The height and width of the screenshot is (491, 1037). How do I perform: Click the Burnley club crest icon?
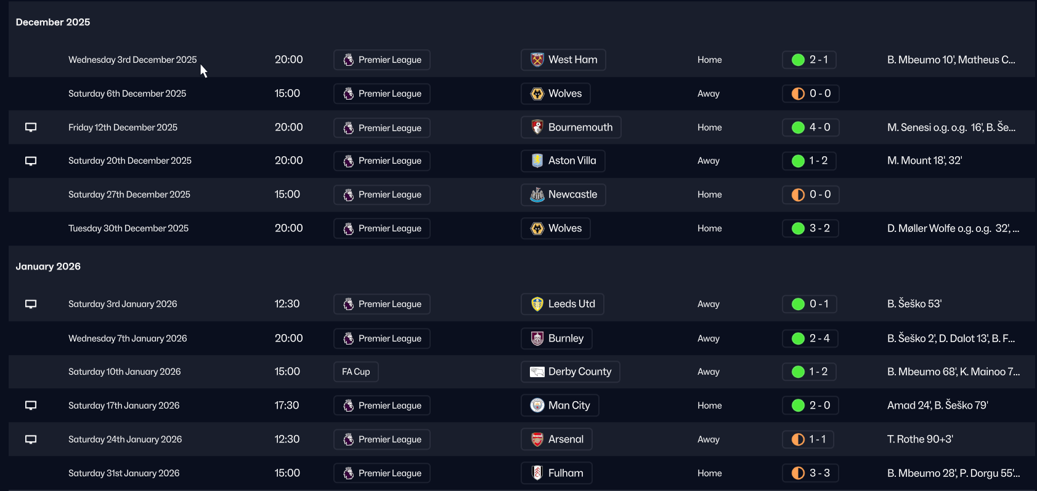click(x=537, y=338)
